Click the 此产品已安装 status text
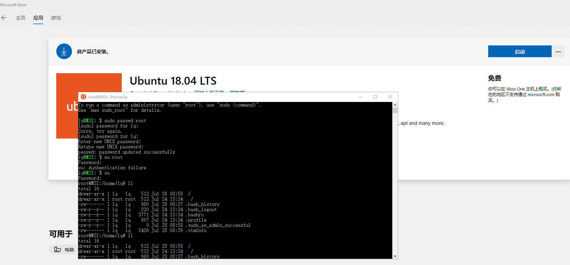 [x=93, y=52]
